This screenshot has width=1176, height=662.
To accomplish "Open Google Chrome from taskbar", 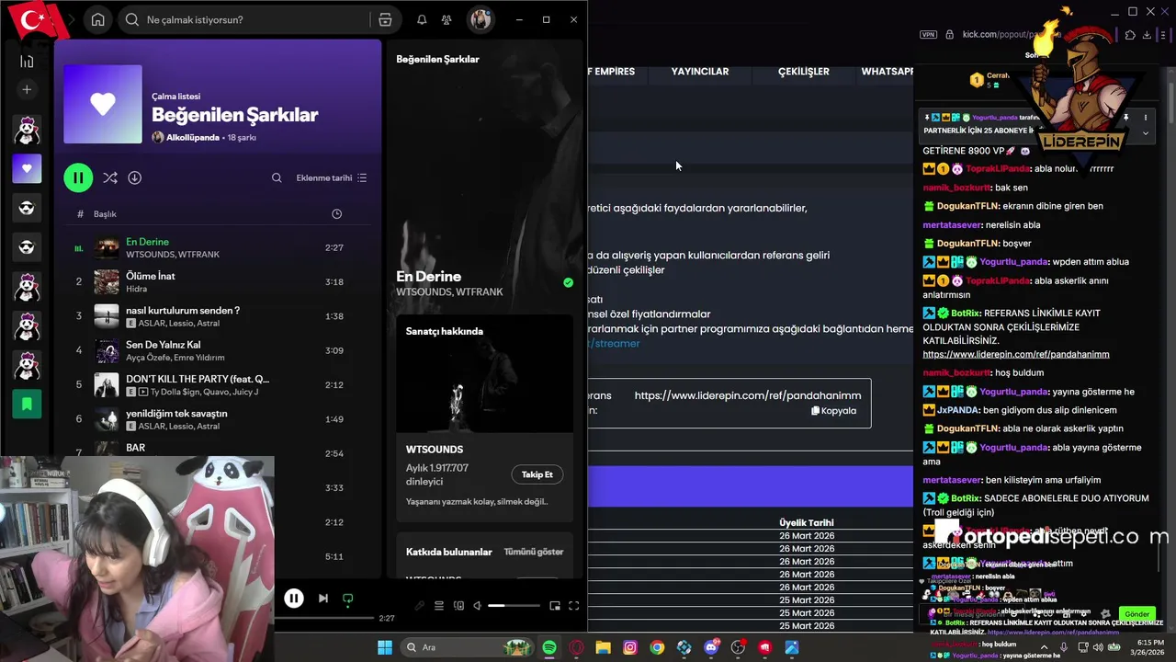I will [x=657, y=647].
